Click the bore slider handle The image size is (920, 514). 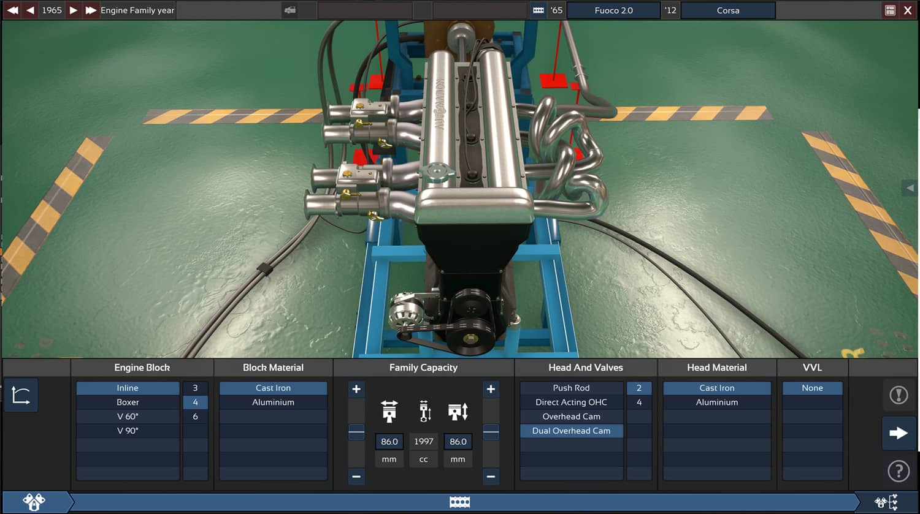356,432
